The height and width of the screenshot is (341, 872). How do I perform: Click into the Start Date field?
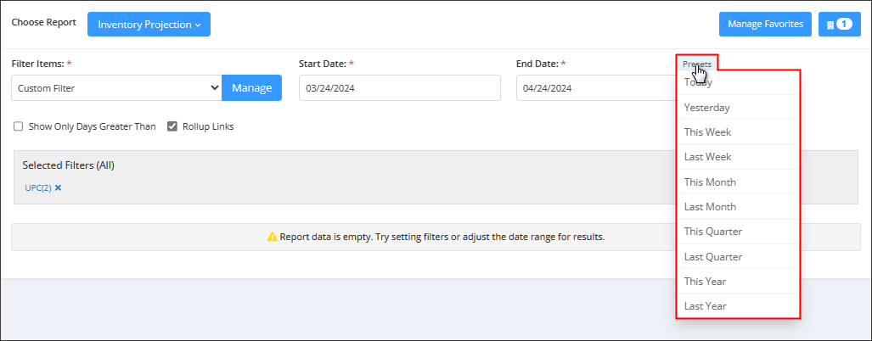(399, 87)
